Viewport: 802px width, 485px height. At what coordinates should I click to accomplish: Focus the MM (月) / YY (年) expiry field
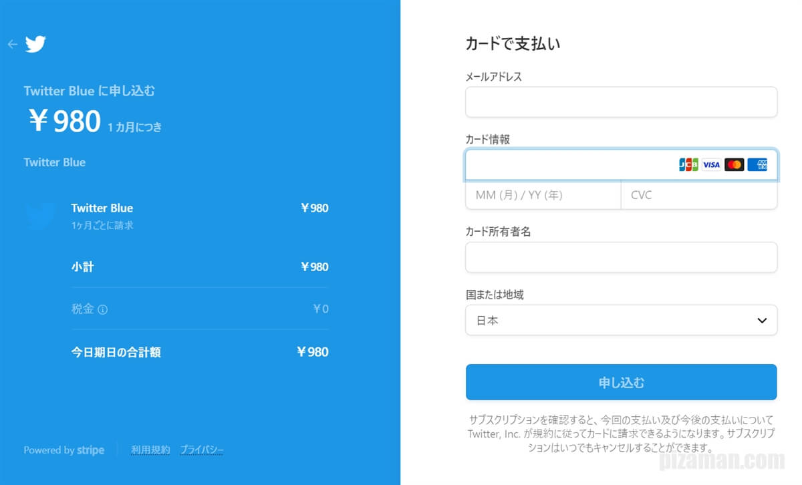(543, 195)
